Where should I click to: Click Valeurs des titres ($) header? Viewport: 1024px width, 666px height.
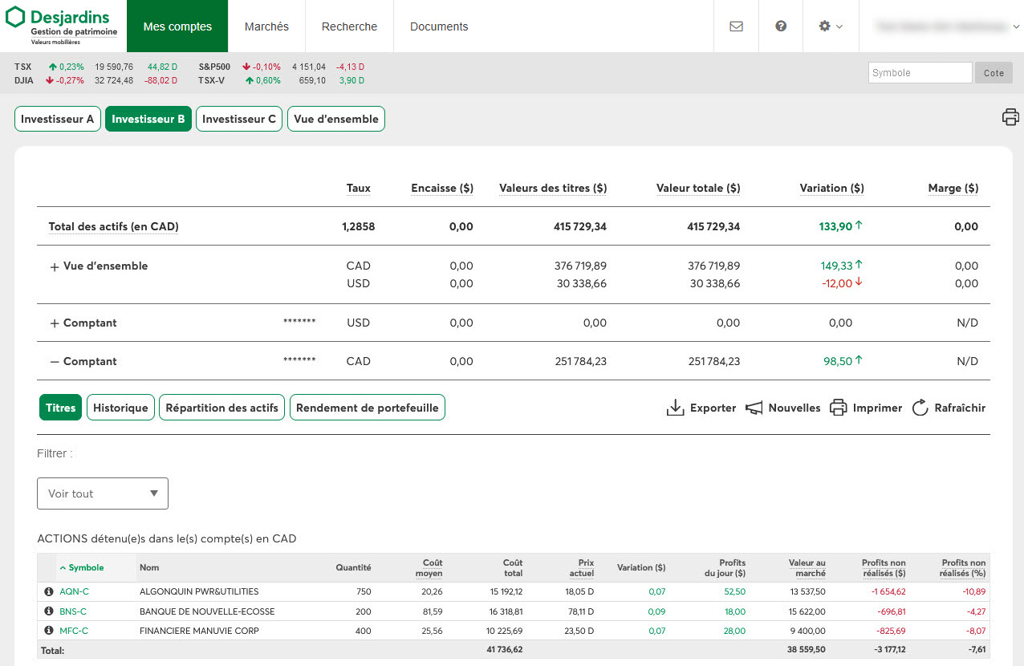click(x=553, y=188)
